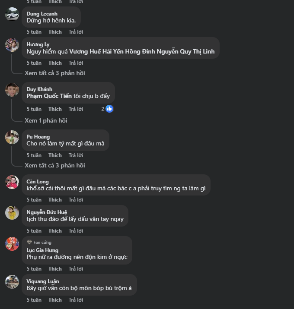Click Duy Khánh's avatar image
Viewport: 294px width, 309px height.
(12, 90)
